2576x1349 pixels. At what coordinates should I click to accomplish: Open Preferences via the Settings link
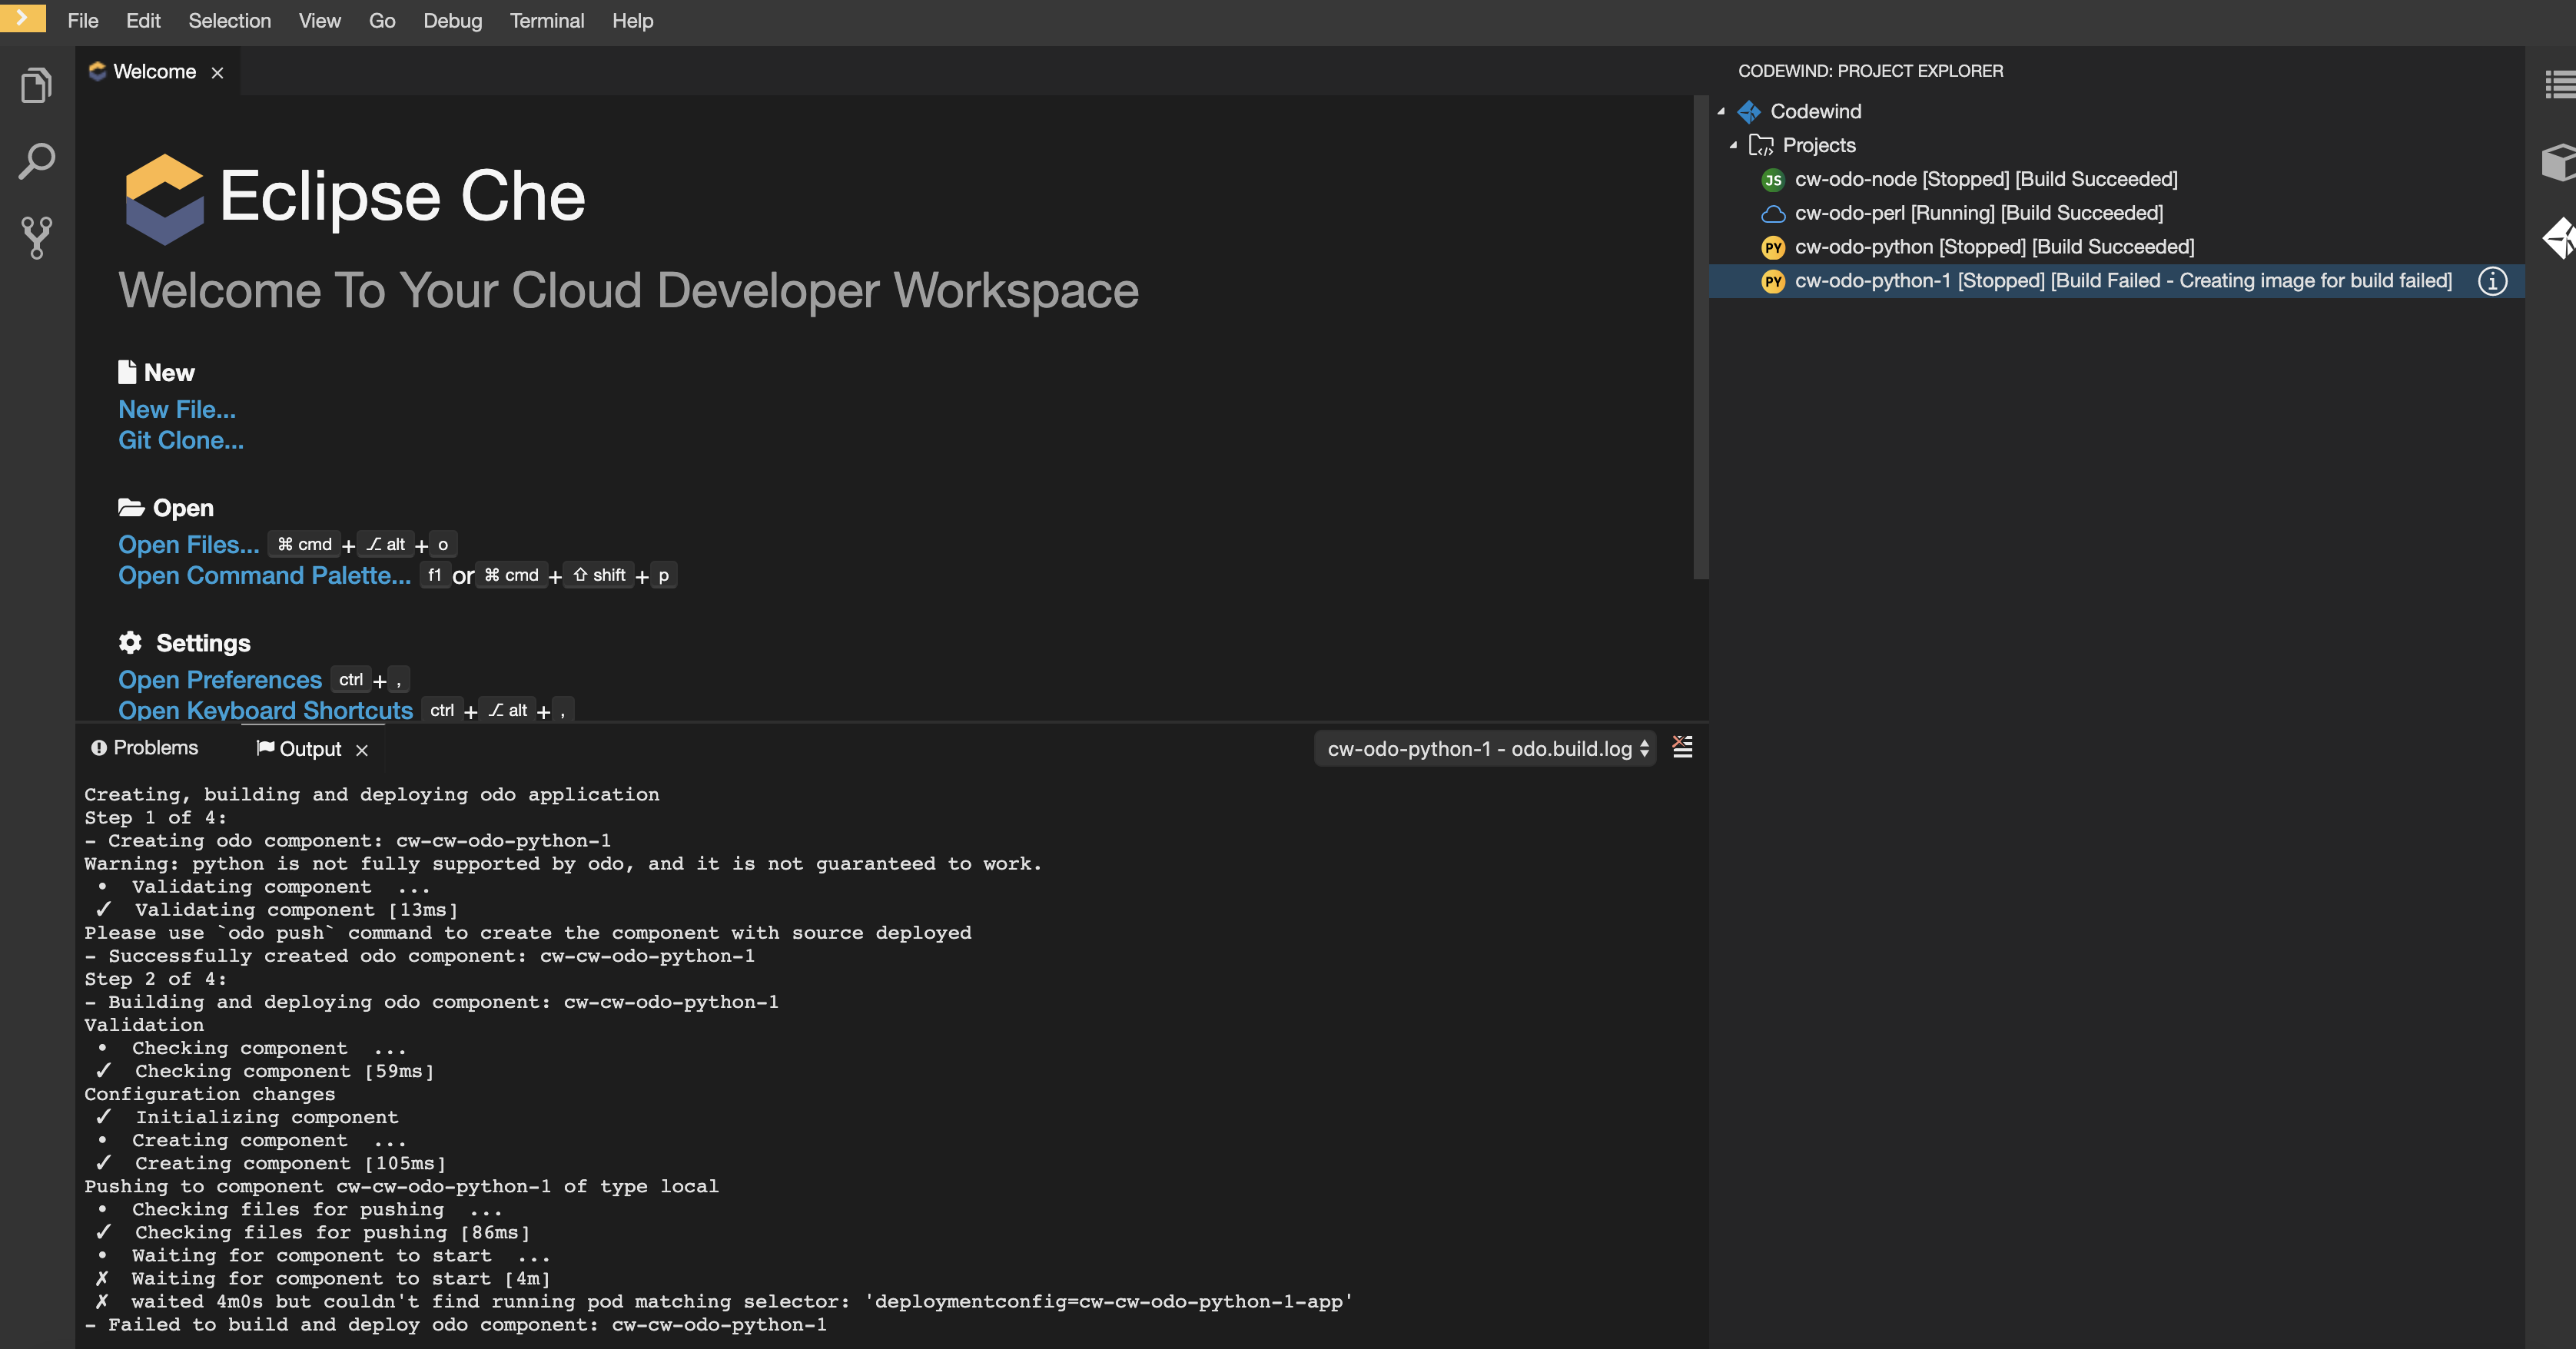[x=219, y=679]
